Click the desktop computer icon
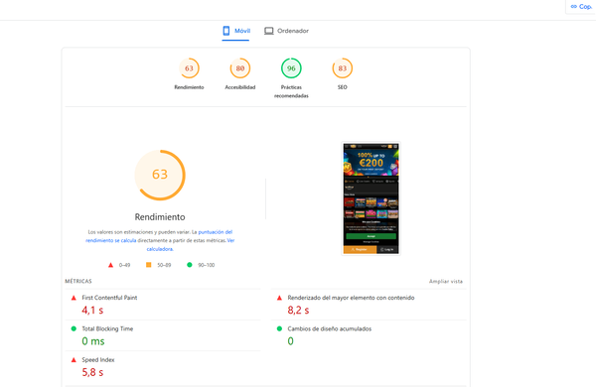Screen dimensions: 596x387 269,31
